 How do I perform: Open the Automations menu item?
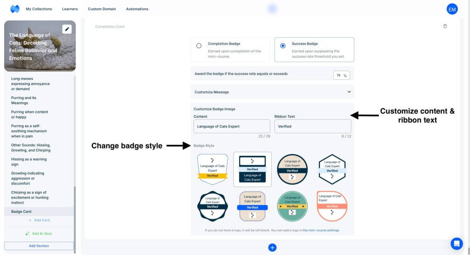pyautogui.click(x=137, y=9)
